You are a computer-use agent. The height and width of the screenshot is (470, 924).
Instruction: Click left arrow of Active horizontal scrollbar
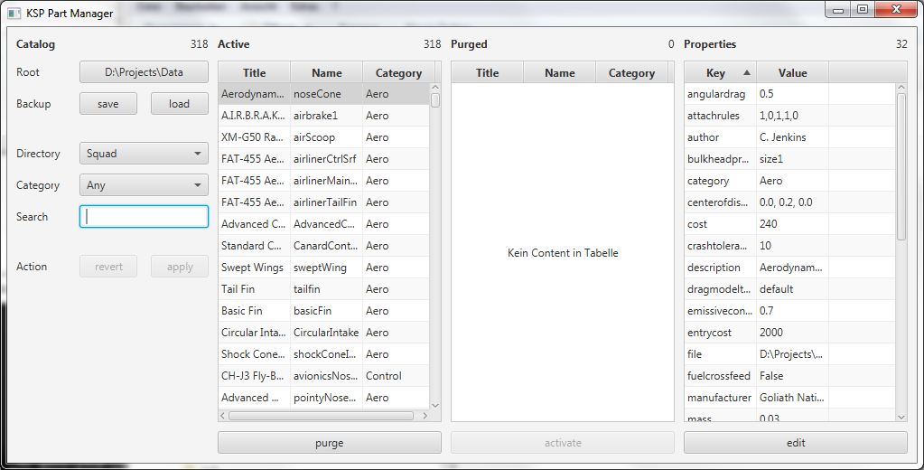[223, 416]
